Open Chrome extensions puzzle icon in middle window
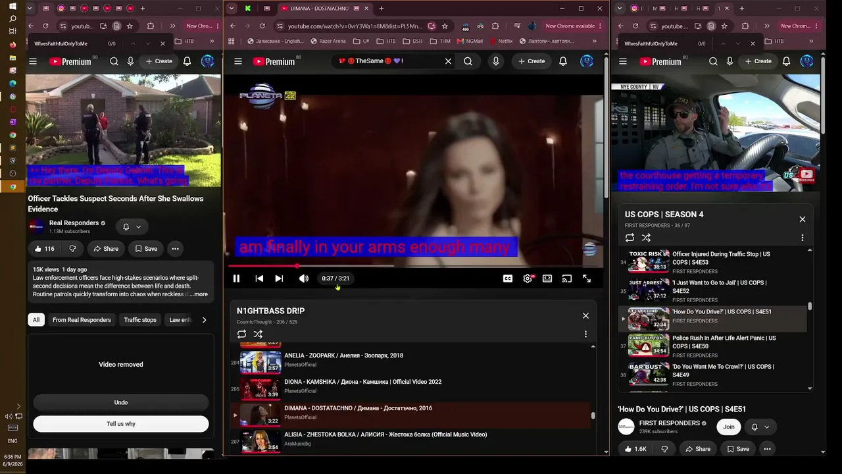This screenshot has height=474, width=842. pyautogui.click(x=495, y=26)
